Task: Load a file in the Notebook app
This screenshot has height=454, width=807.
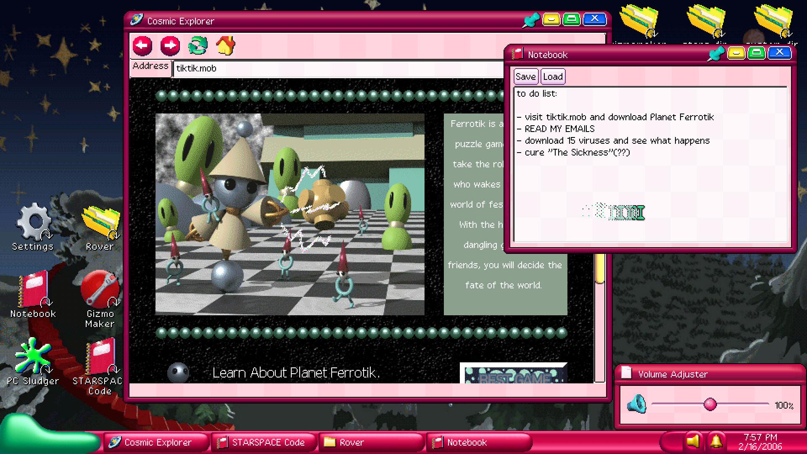Action: pyautogui.click(x=553, y=77)
